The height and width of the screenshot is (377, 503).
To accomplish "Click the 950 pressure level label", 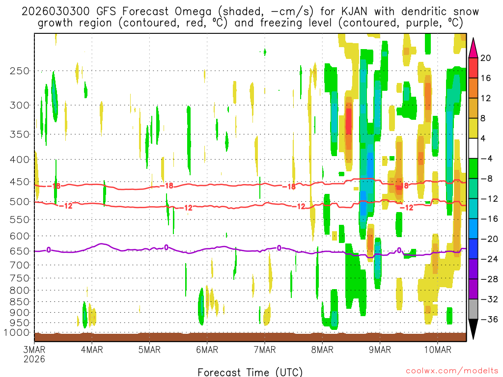I will click(20, 323).
